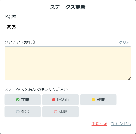Click the ステータス更新 dialog title
Screen dimensions: 136x134
click(x=68, y=7)
